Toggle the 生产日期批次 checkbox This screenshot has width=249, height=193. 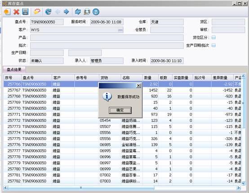tap(214, 45)
